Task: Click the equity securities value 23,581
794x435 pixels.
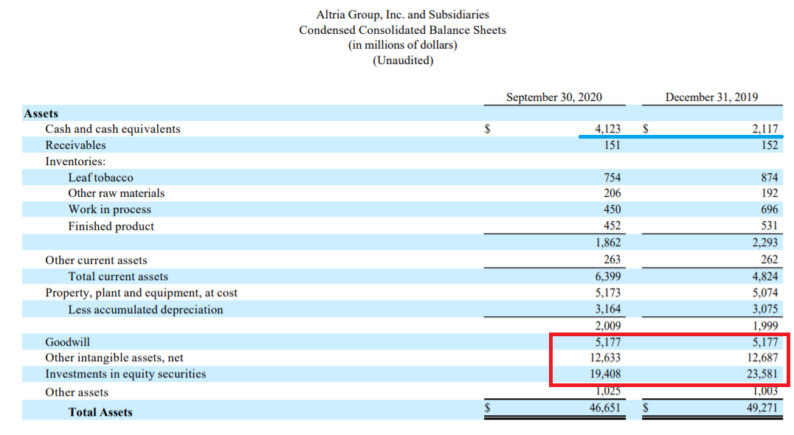Action: (762, 374)
